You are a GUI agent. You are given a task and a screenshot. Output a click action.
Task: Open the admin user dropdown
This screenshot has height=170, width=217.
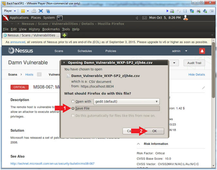(179, 51)
